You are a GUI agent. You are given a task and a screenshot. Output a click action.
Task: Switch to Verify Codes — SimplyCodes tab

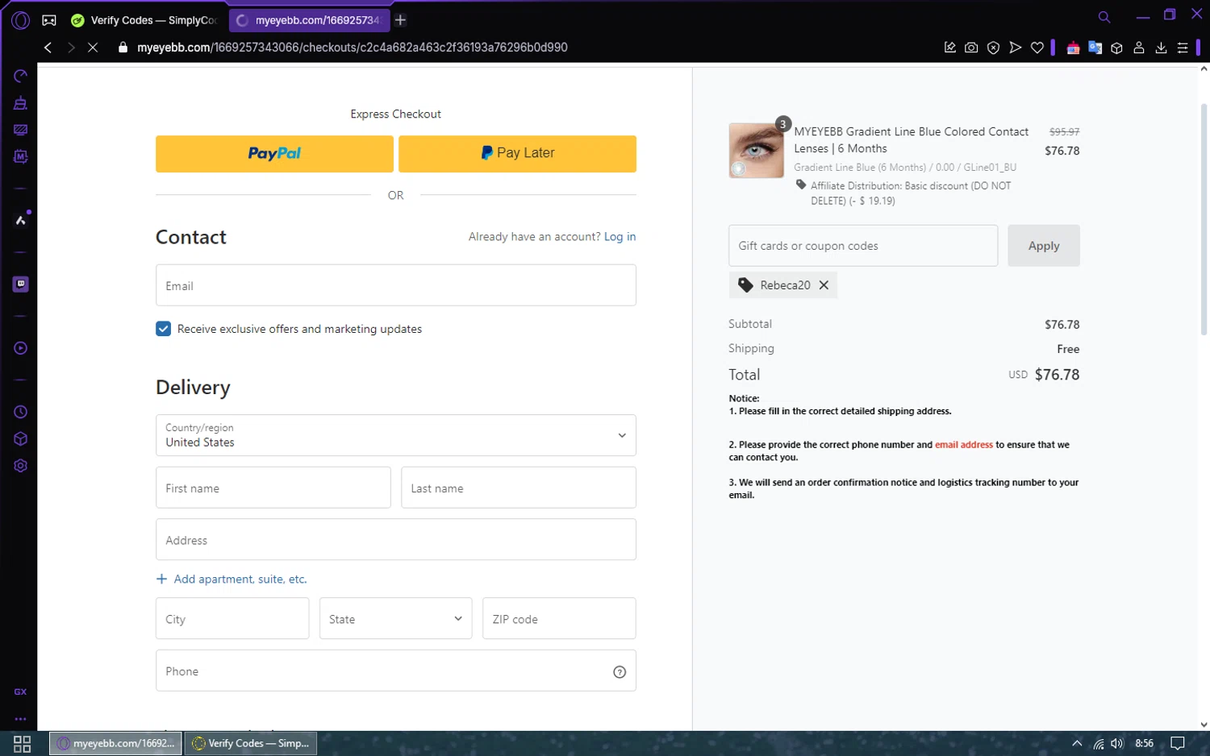[x=144, y=20]
